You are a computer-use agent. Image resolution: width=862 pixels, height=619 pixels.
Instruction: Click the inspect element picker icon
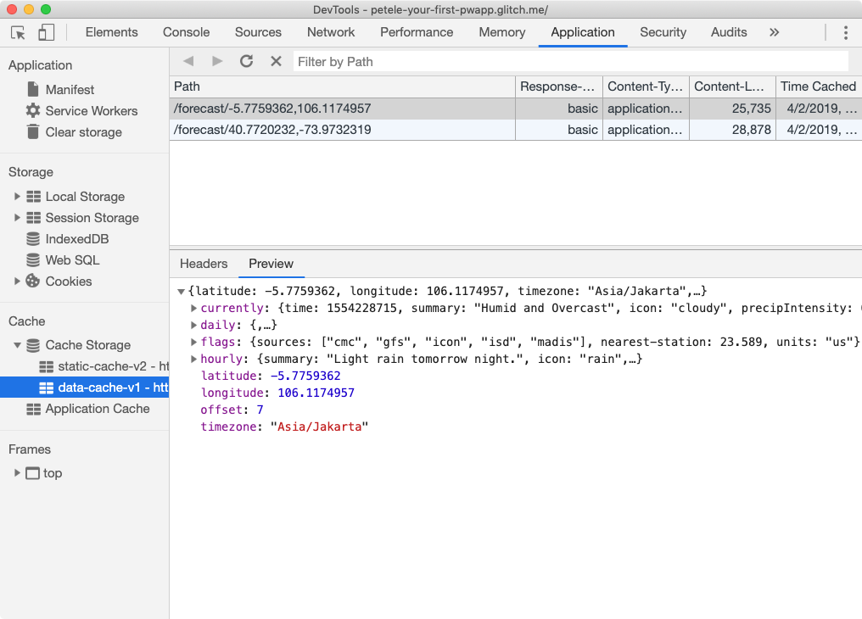pos(18,32)
